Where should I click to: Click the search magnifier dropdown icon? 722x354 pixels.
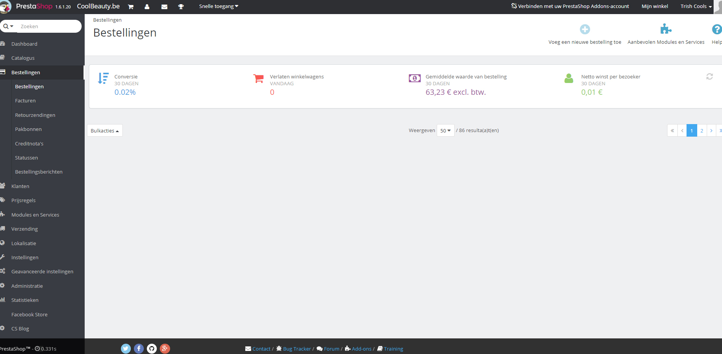click(8, 26)
